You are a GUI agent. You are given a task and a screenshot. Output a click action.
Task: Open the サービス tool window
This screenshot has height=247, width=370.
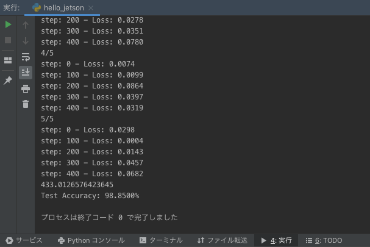tap(24, 240)
